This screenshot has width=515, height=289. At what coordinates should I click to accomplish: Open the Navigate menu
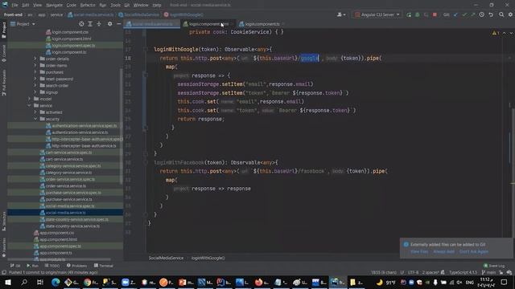54,5
